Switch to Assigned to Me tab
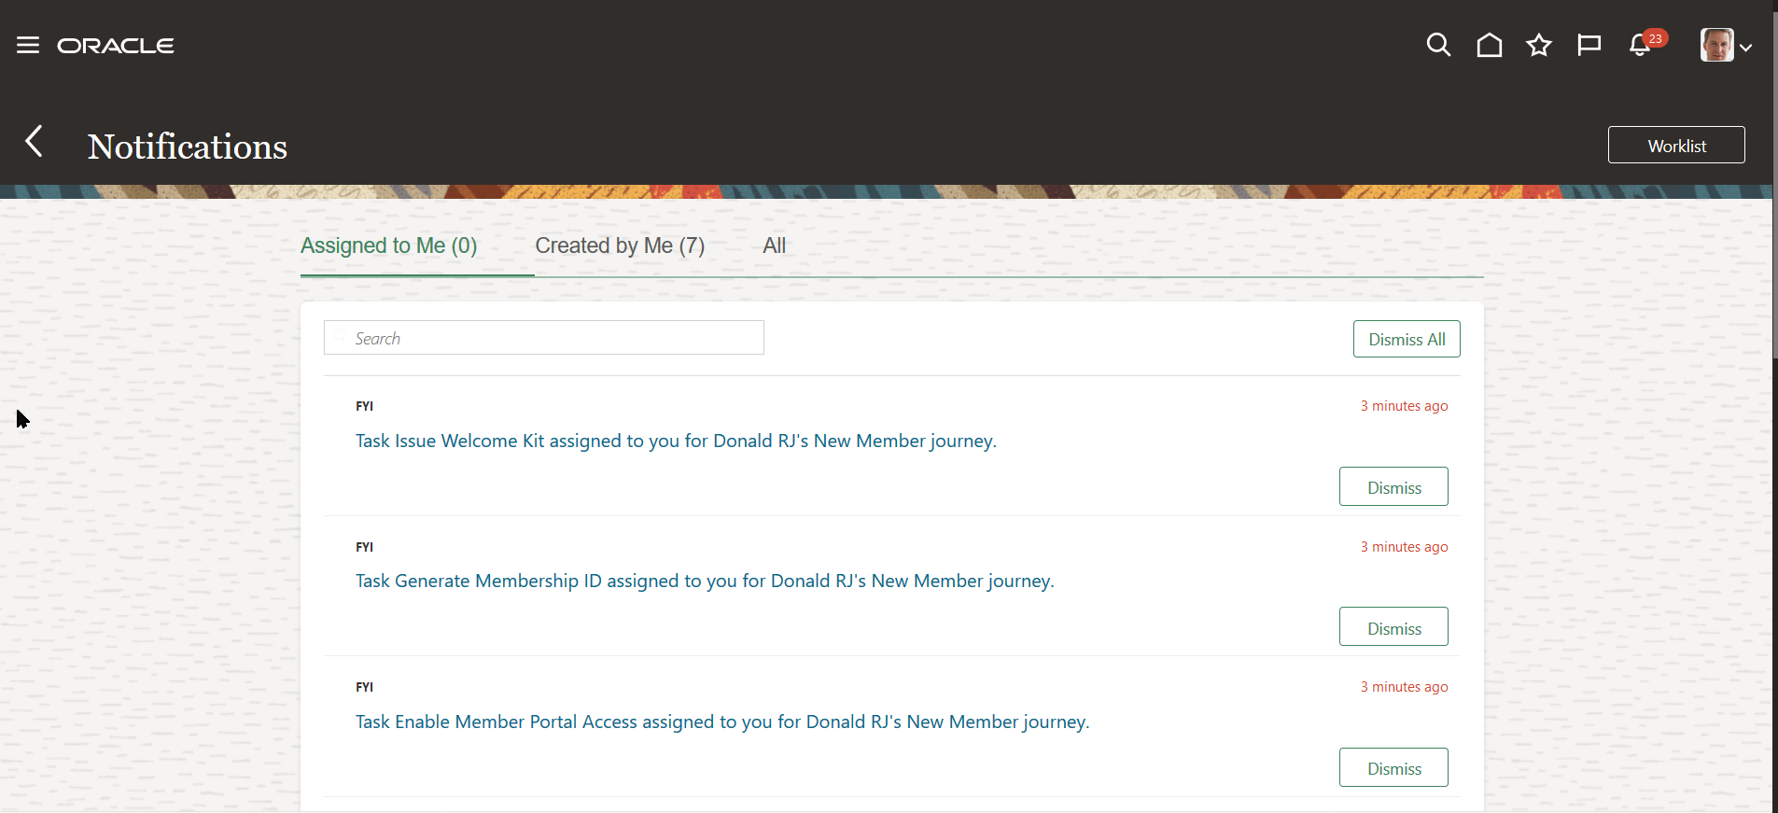Screen dimensions: 1778x813 (388, 245)
